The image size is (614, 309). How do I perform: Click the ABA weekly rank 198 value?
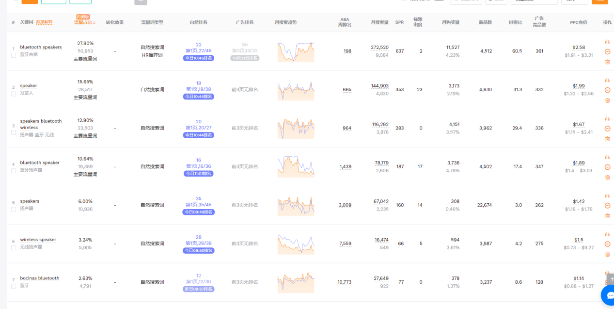click(347, 51)
